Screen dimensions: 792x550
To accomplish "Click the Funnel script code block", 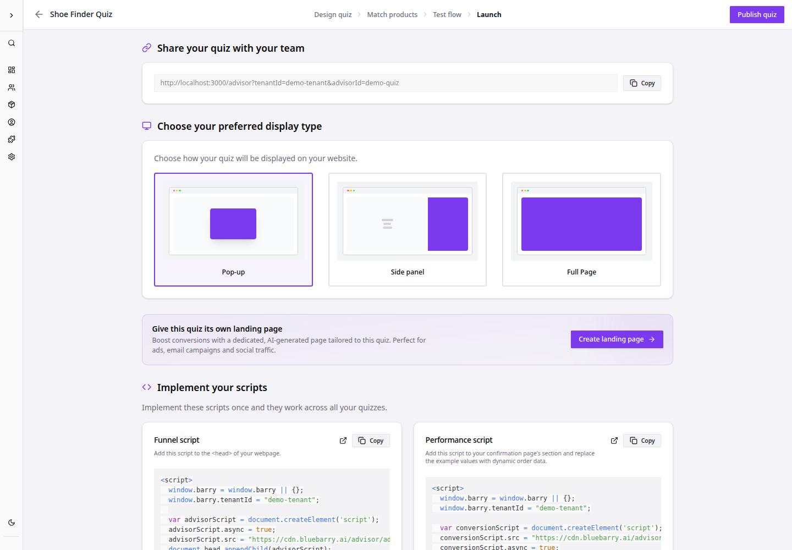I will click(272, 509).
